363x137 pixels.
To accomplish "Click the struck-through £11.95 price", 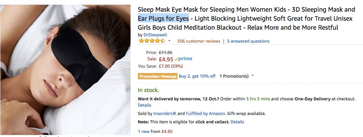I will [165, 52].
